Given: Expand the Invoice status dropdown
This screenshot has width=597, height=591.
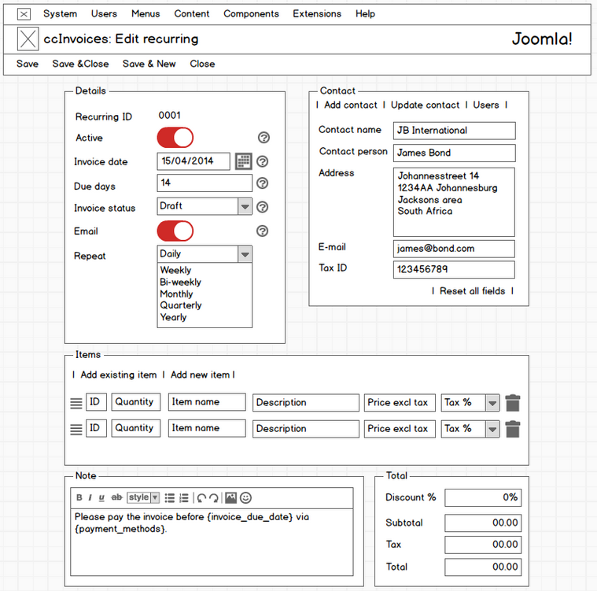Looking at the screenshot, I should click(245, 207).
